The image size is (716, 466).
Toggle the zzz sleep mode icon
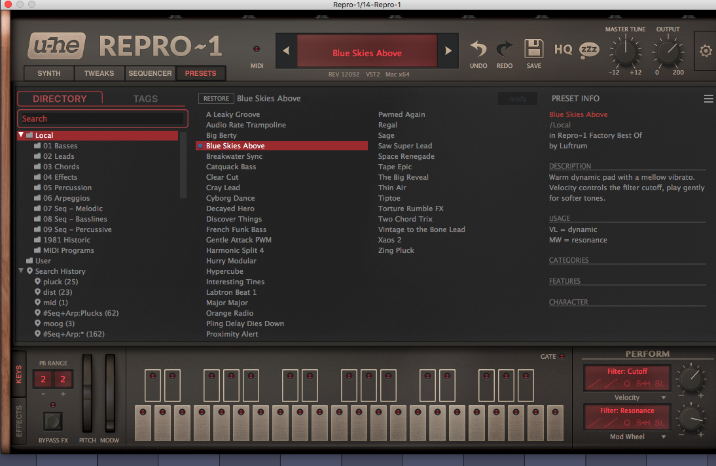click(589, 50)
